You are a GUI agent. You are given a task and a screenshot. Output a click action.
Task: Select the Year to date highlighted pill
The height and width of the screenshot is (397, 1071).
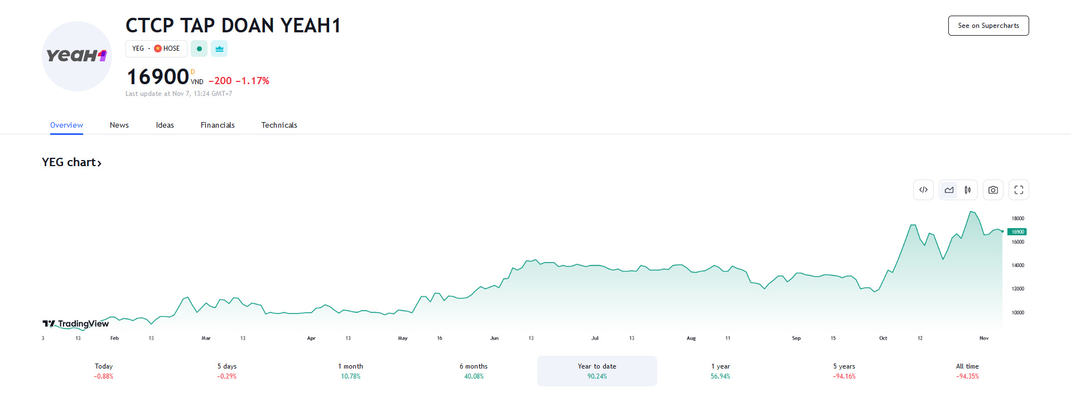[597, 371]
